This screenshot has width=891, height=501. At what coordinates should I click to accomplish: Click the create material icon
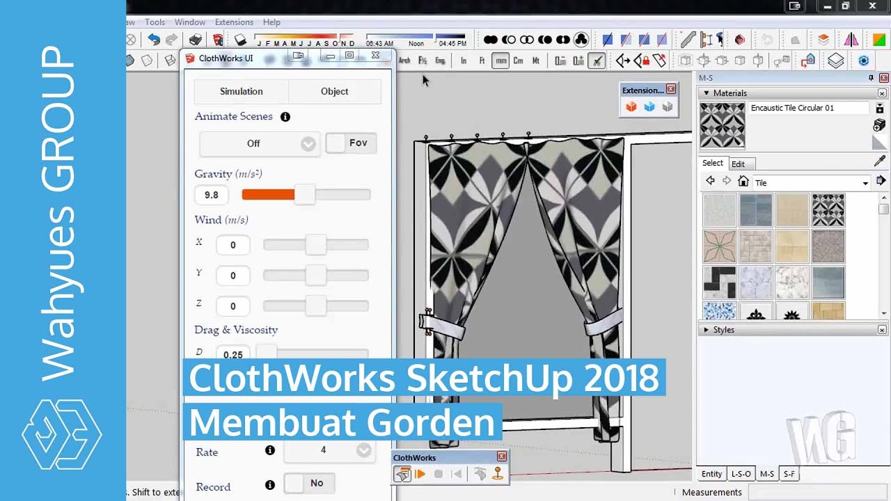879,125
